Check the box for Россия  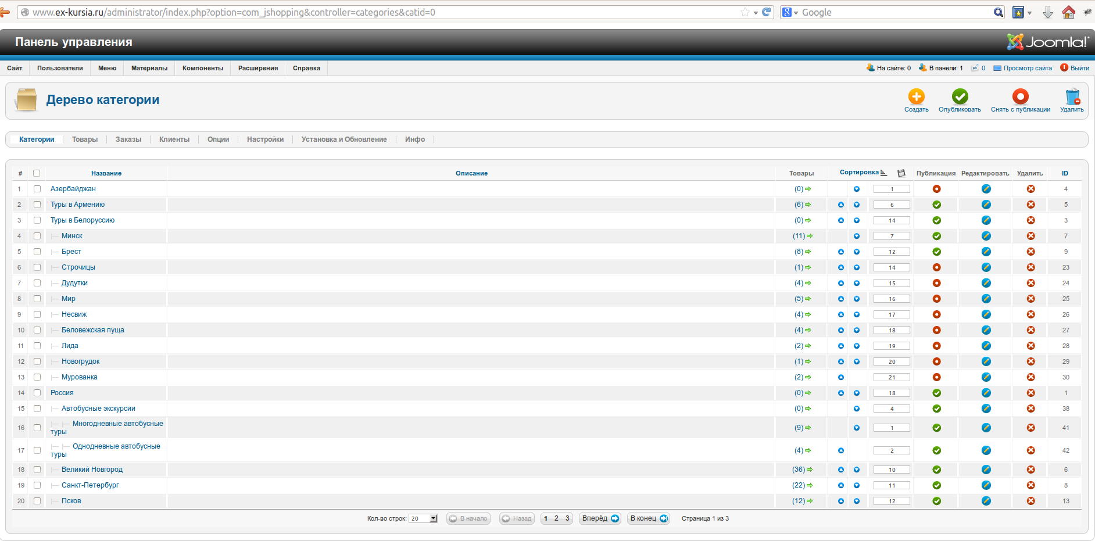click(x=37, y=393)
